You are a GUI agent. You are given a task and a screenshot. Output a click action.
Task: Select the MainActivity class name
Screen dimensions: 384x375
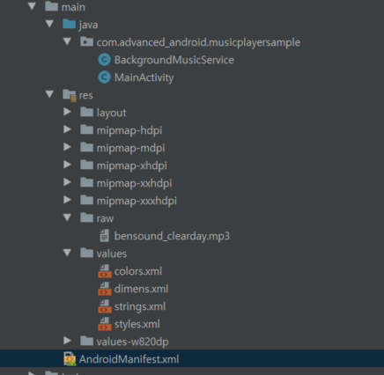(x=144, y=77)
